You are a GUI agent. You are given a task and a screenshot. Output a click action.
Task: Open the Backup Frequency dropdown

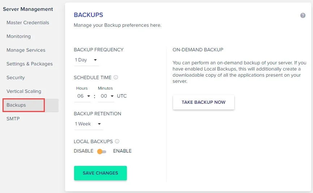pos(86,60)
